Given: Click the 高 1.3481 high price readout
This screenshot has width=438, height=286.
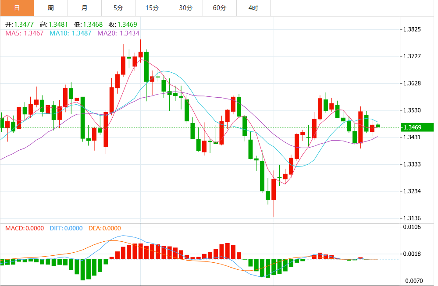Looking at the screenshot, I should coord(54,25).
